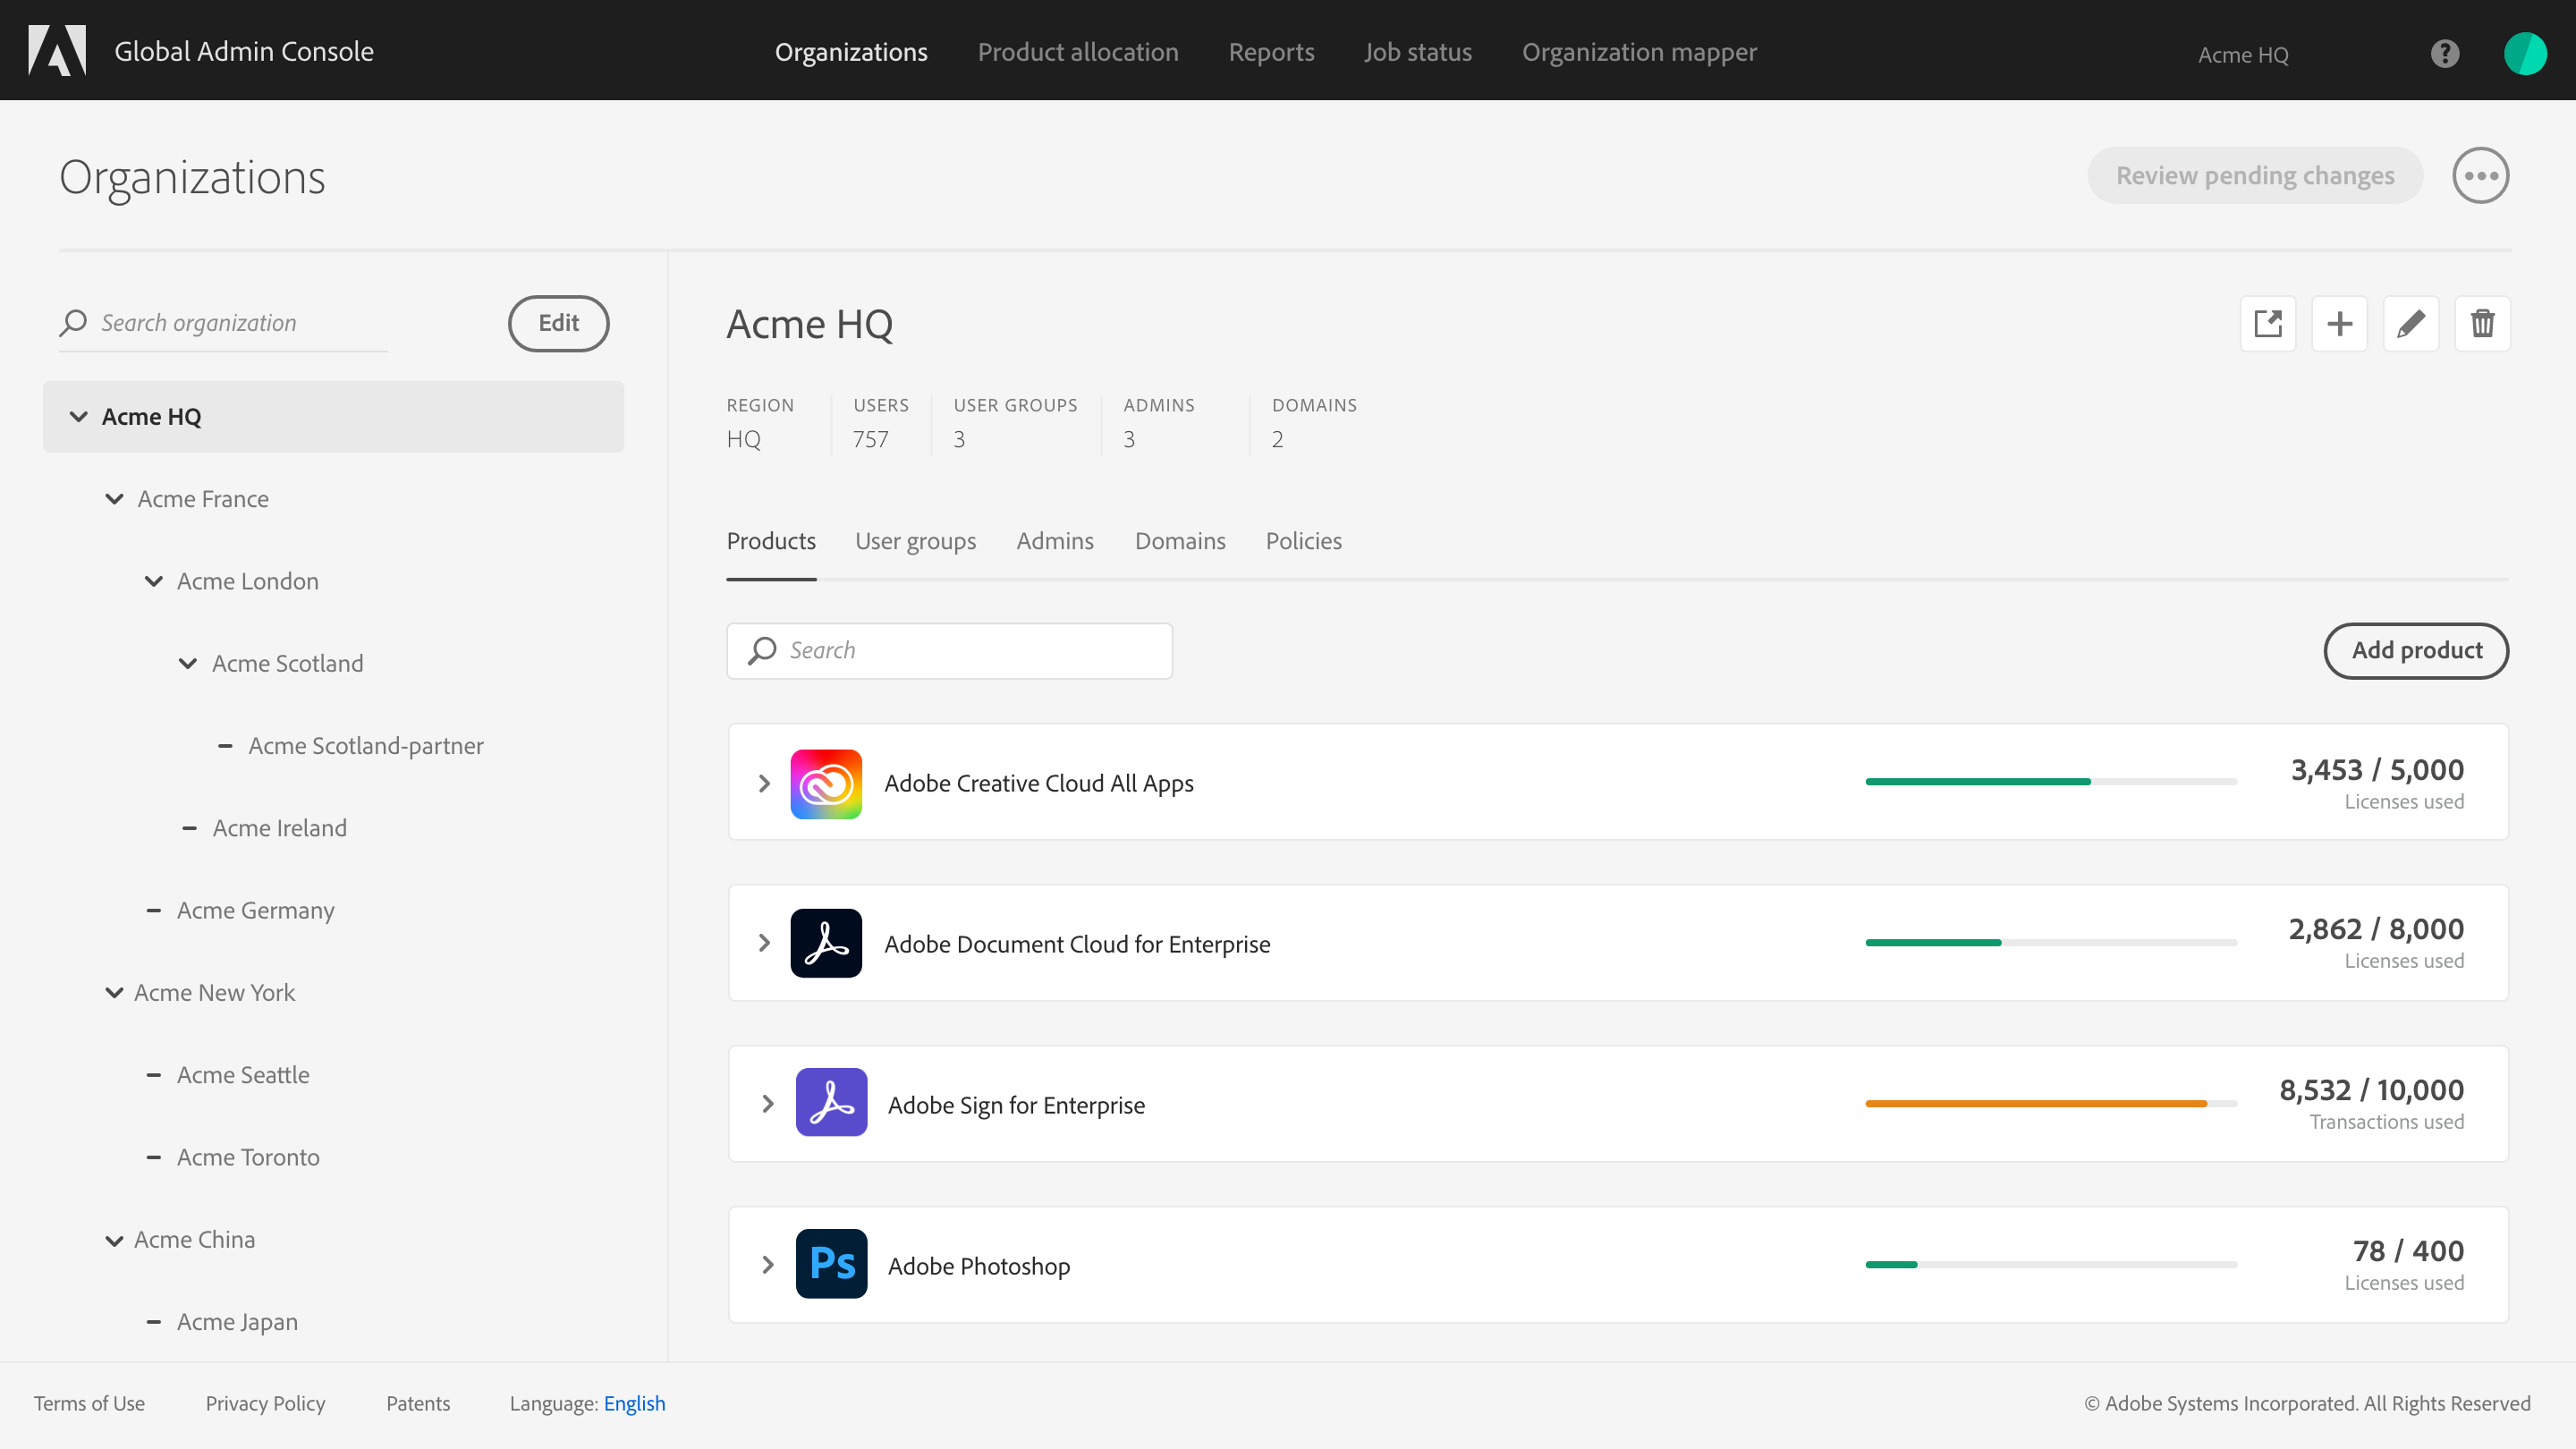Image resolution: width=2576 pixels, height=1449 pixels.
Task: Click the magnifier icon in organization search
Action: [x=73, y=323]
